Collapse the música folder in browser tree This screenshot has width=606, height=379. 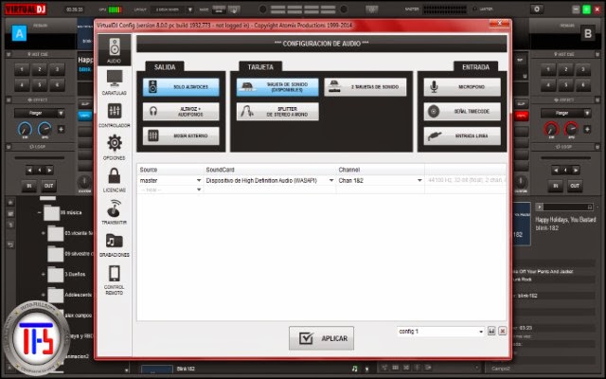tap(39, 212)
